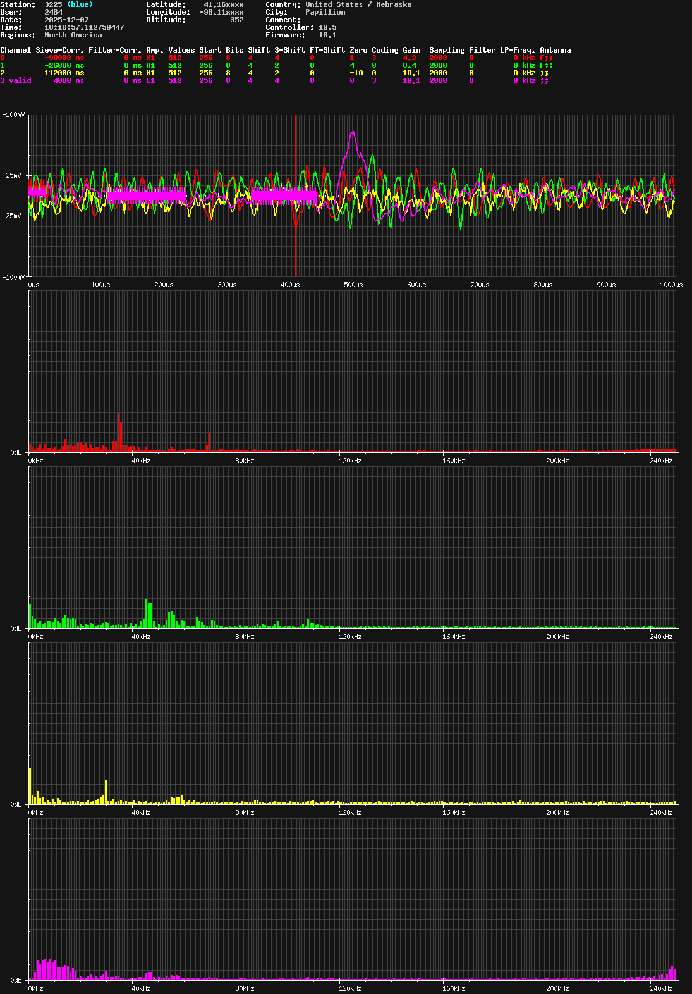This screenshot has height=994, width=692.
Task: Click the altitude value "352"
Action: tap(236, 20)
